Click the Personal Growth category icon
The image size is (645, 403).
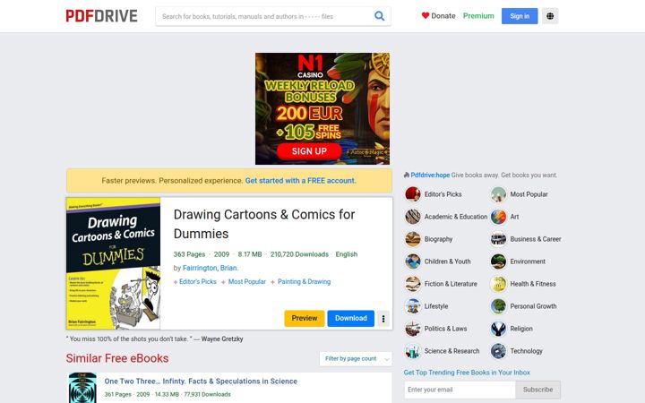click(498, 306)
